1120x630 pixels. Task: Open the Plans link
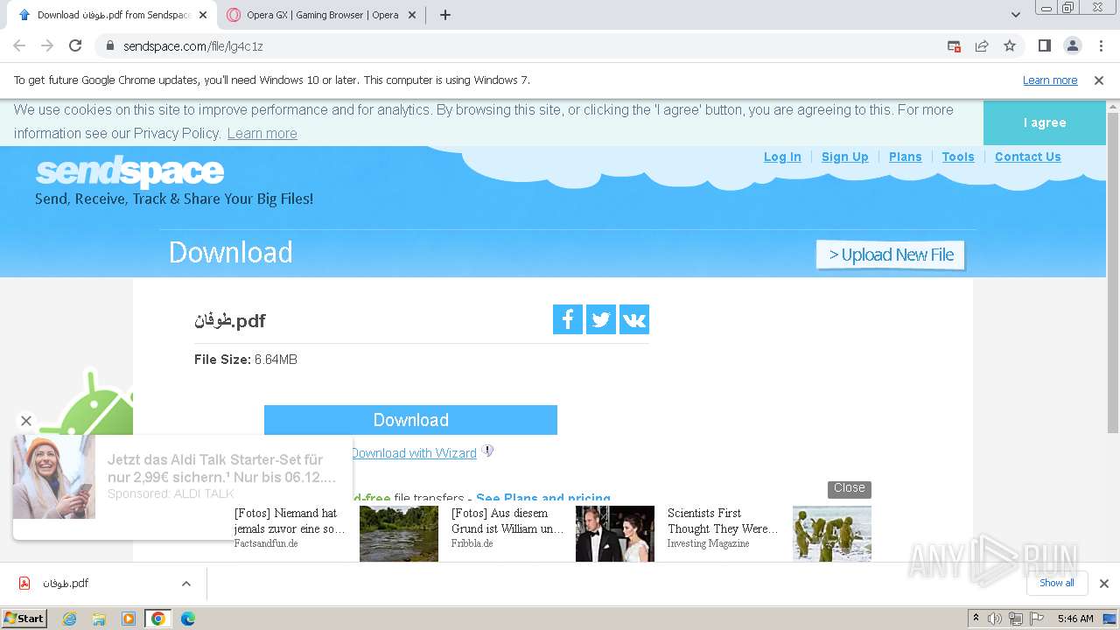(905, 157)
